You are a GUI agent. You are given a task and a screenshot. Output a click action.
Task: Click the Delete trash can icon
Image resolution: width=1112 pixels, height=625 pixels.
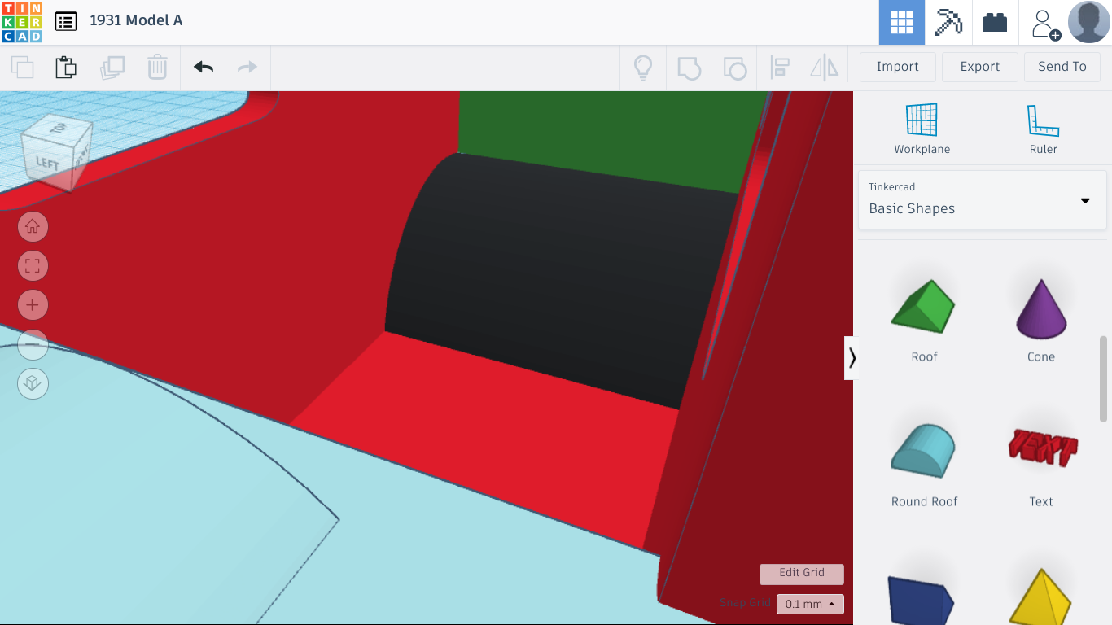pos(157,67)
